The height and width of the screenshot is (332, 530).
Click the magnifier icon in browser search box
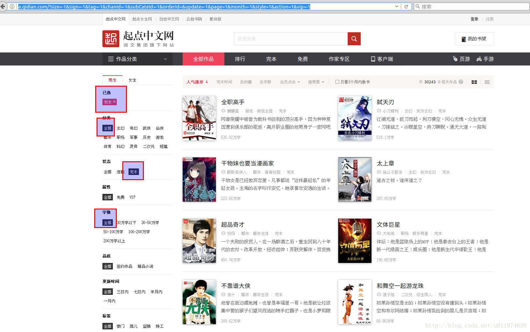pyautogui.click(x=417, y=7)
